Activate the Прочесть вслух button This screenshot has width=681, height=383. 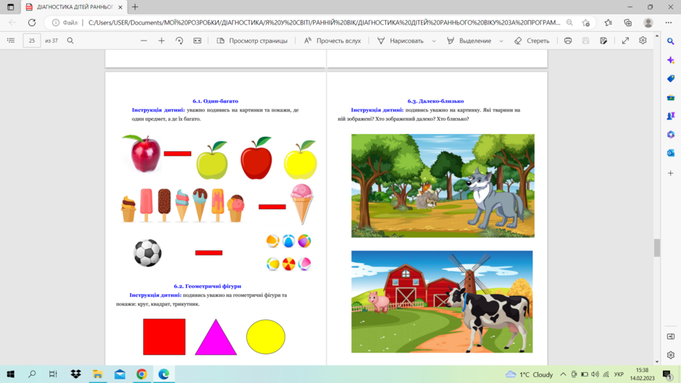(333, 41)
